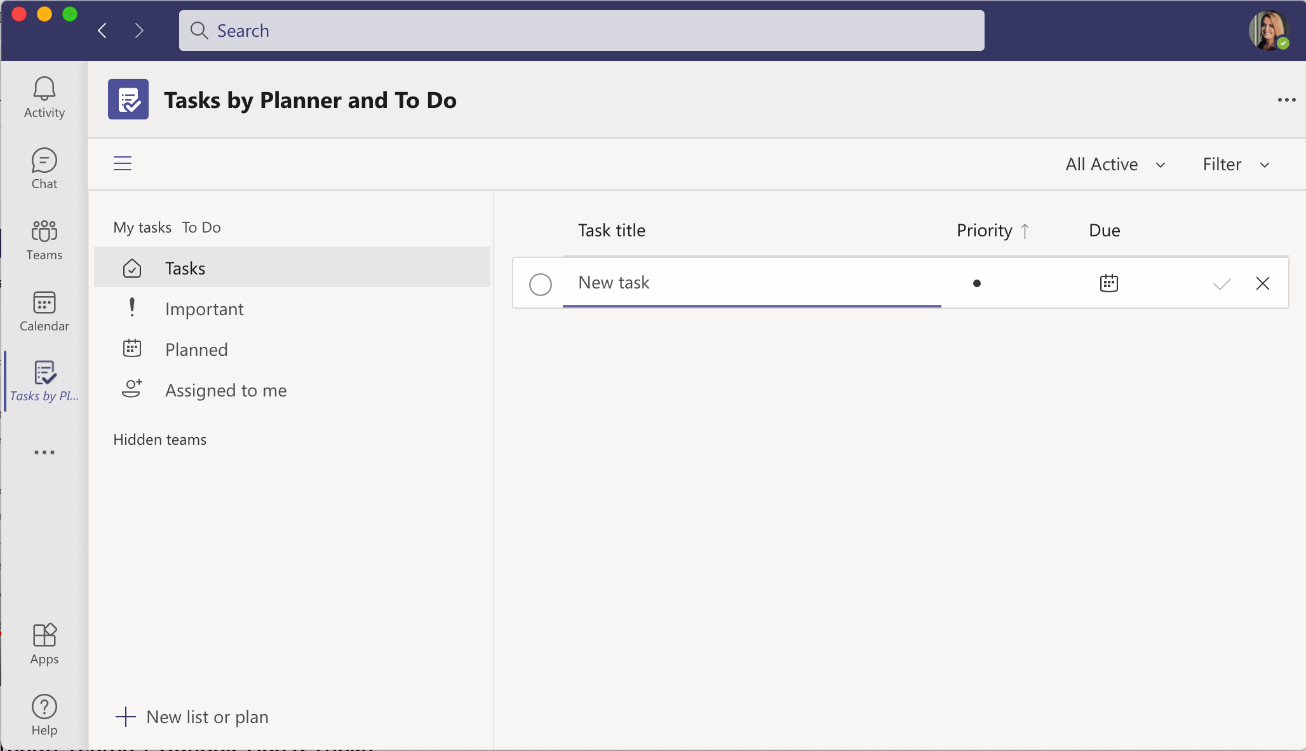Open the Chat section
1306x751 pixels.
44,168
